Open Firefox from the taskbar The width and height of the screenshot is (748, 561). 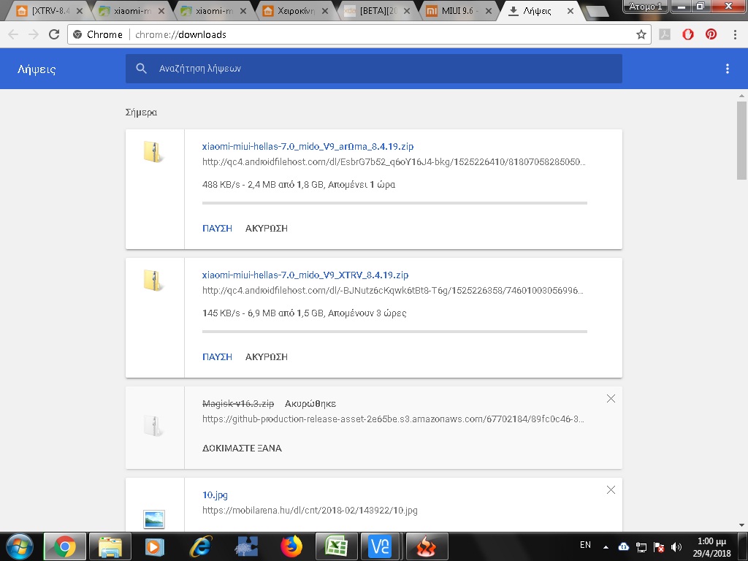pos(291,546)
